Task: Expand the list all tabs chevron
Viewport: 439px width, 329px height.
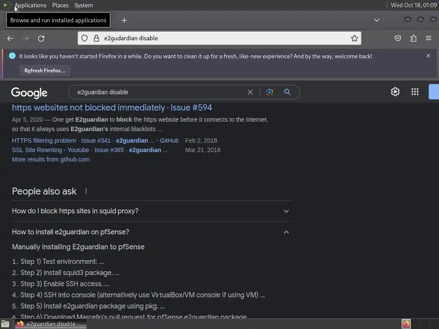Action: coord(377,20)
